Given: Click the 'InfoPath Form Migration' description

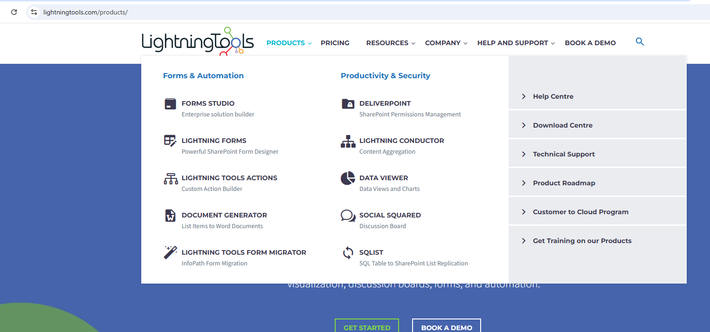Looking at the screenshot, I should click(x=214, y=264).
